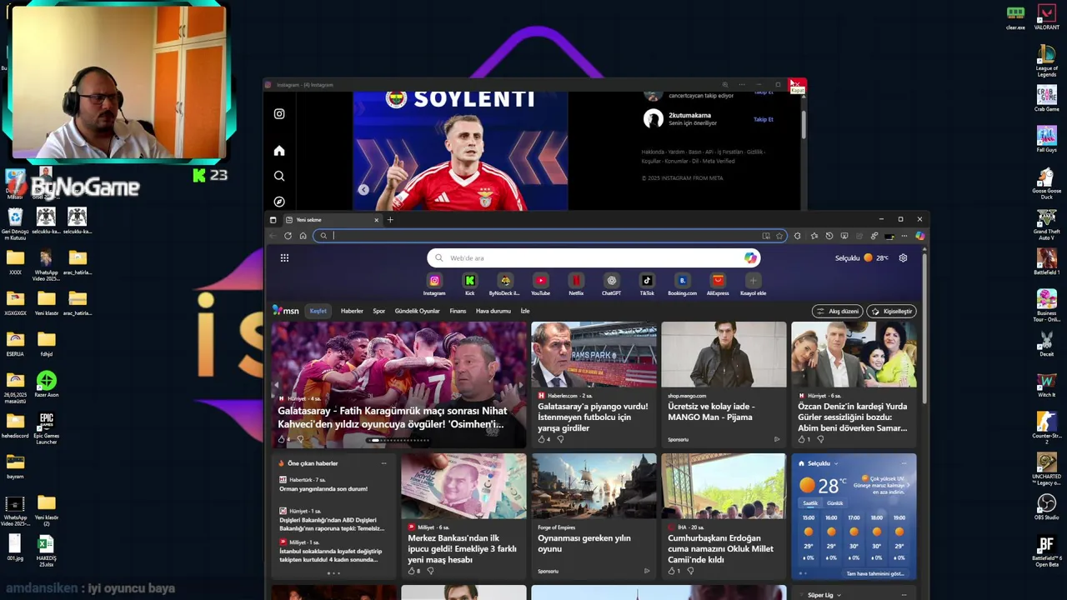1067x600 pixels.
Task: Open Özcan Deniz'in kardeşi article
Action: click(853, 417)
